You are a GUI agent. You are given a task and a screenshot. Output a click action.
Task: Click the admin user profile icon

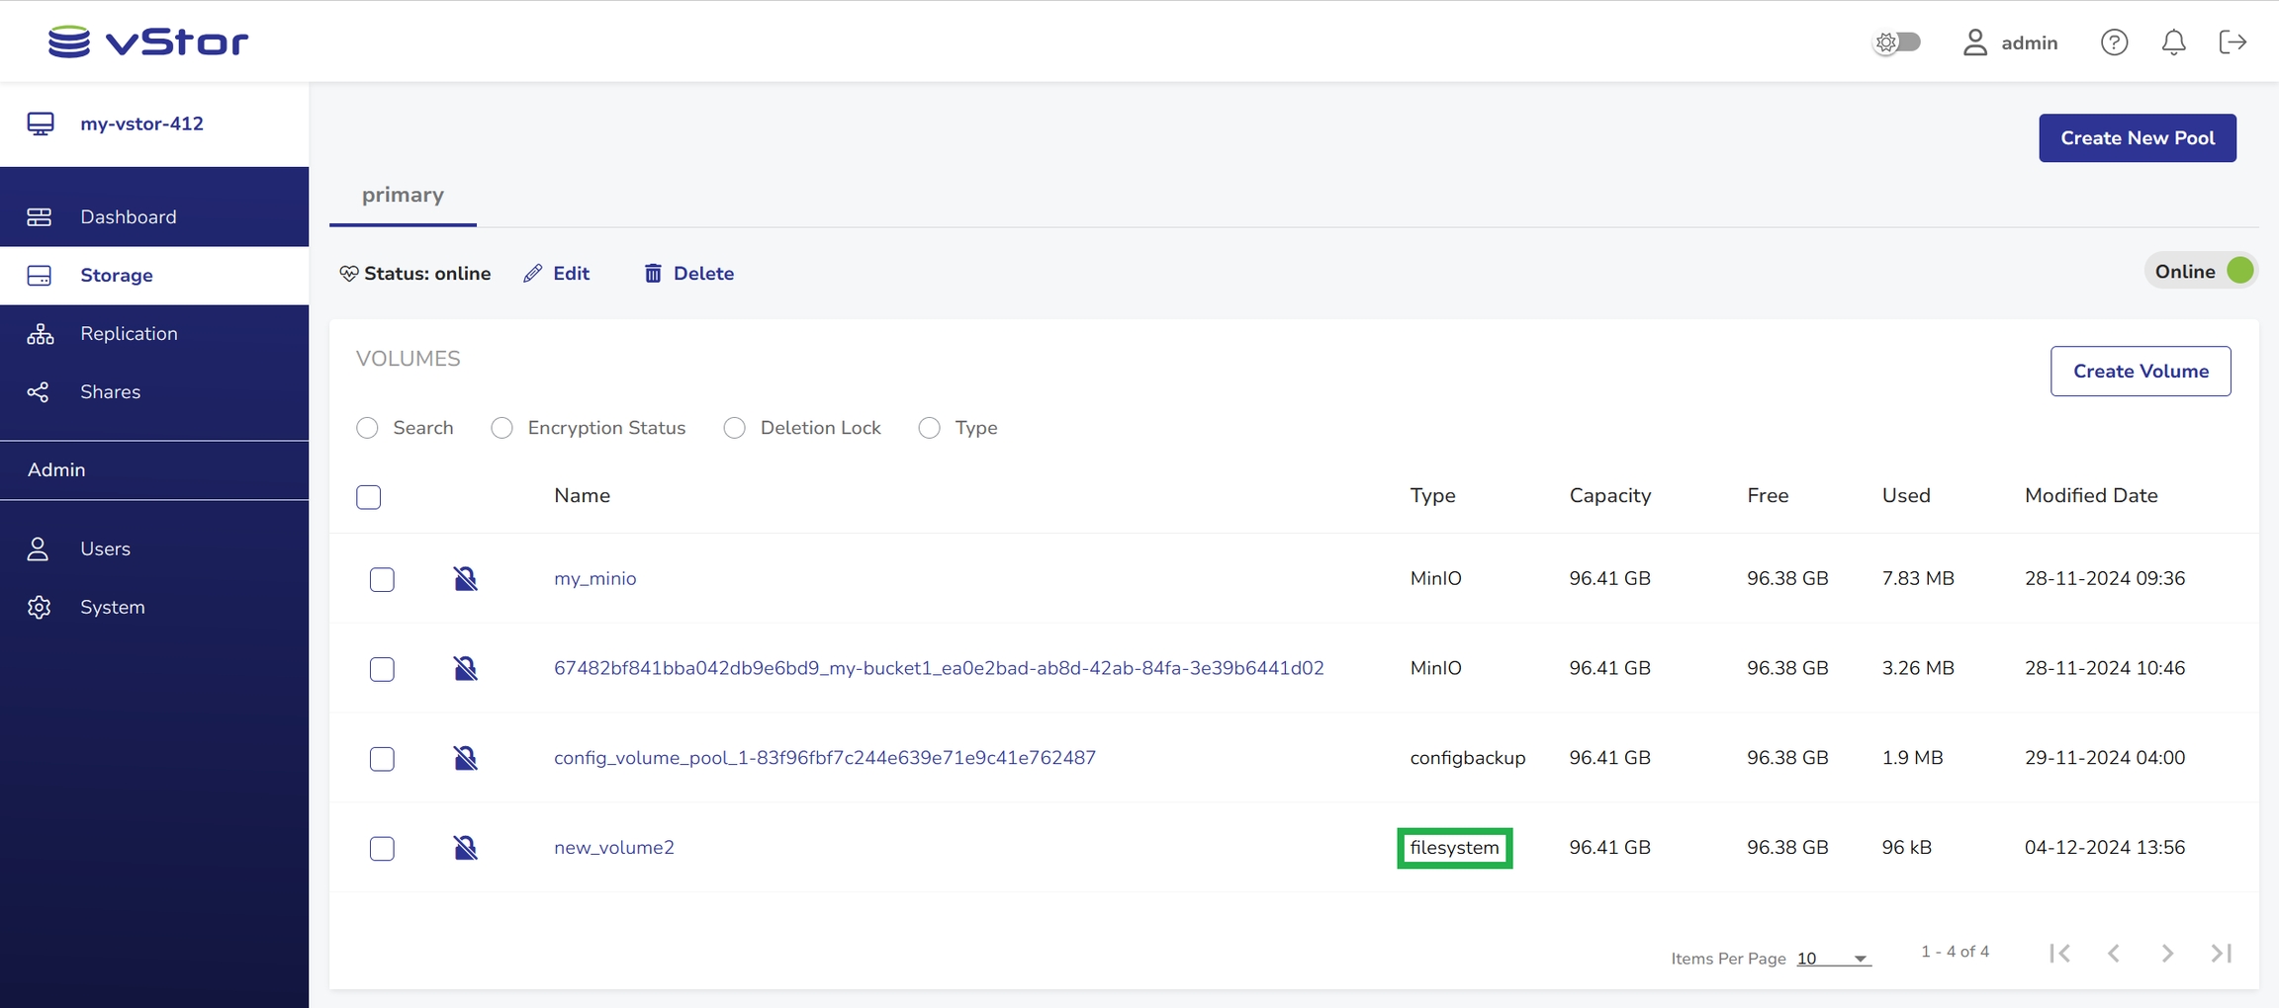(1974, 42)
